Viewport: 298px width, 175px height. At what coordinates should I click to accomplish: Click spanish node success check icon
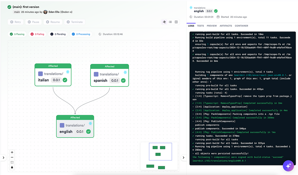[x=123, y=81]
